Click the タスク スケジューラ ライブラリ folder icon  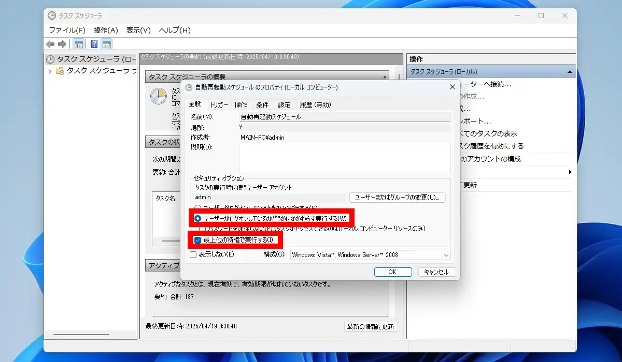click(60, 70)
